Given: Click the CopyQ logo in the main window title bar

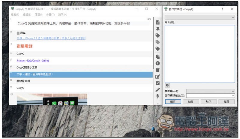Looking at the screenshot, I should tap(13, 9).
